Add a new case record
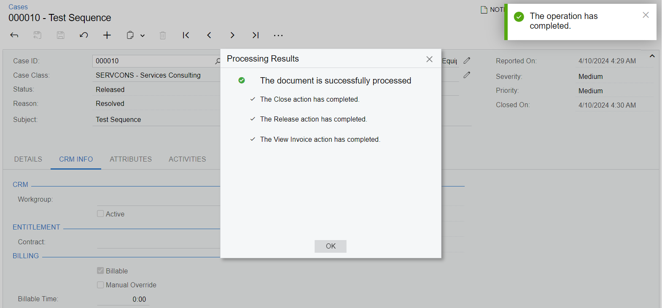The image size is (662, 308). click(x=107, y=35)
